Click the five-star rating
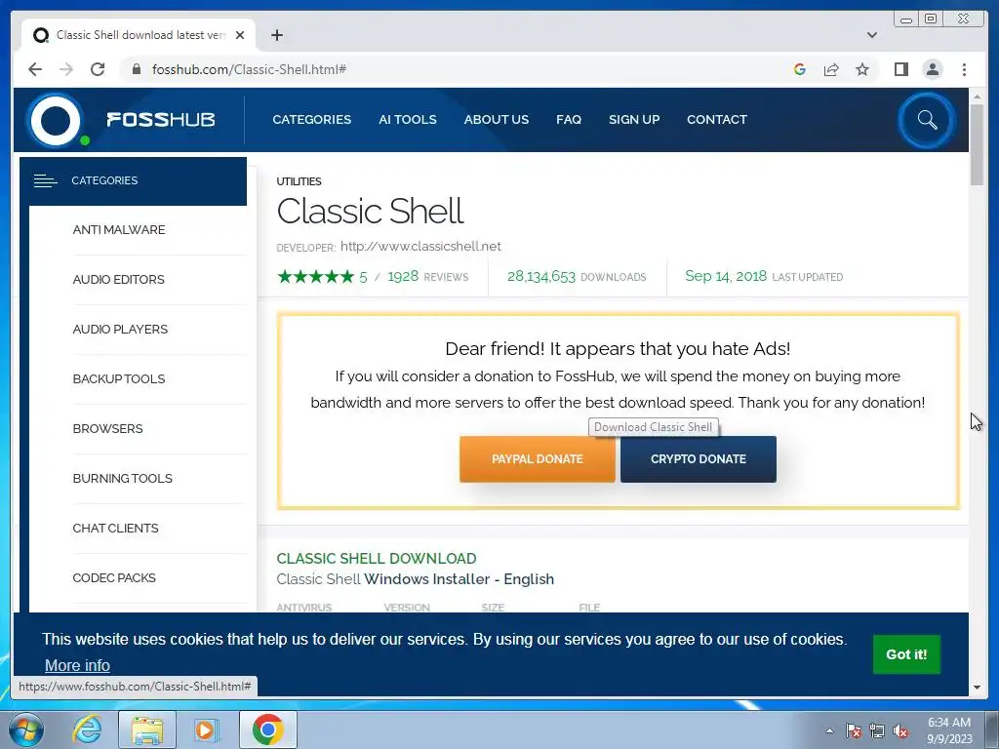The width and height of the screenshot is (999, 749). [x=316, y=276]
